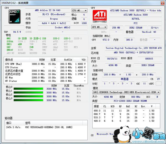Close the HWiNFO32 summary window

(x=162, y=3)
